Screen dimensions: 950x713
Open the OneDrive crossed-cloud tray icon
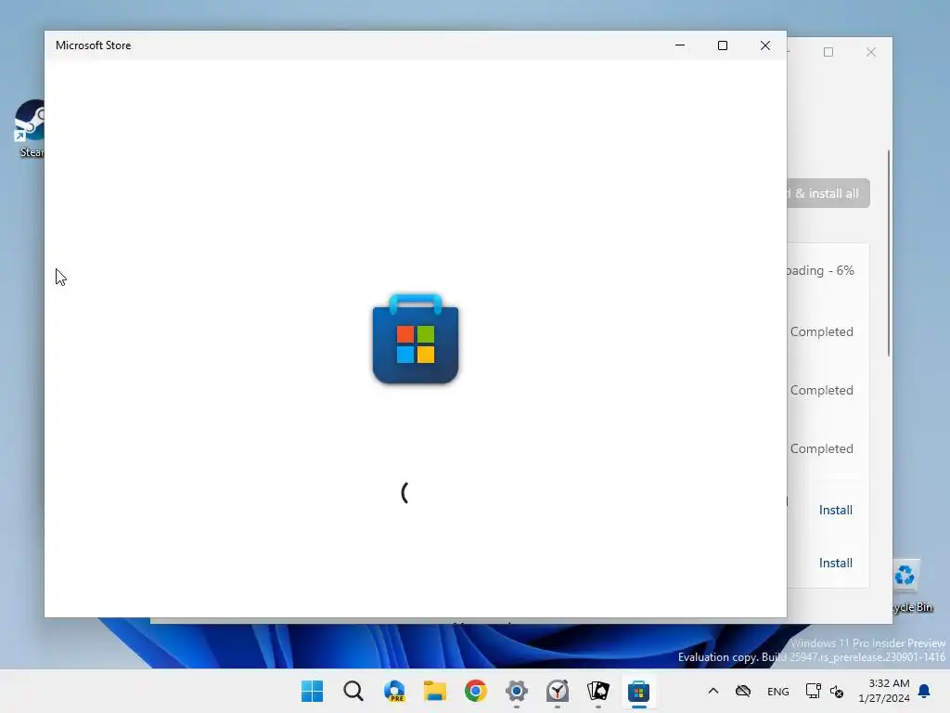coord(743,691)
